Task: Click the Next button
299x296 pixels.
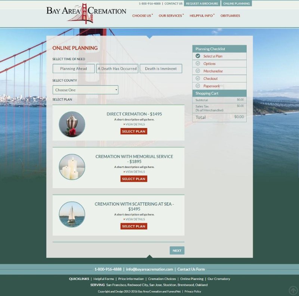Action: (177, 250)
